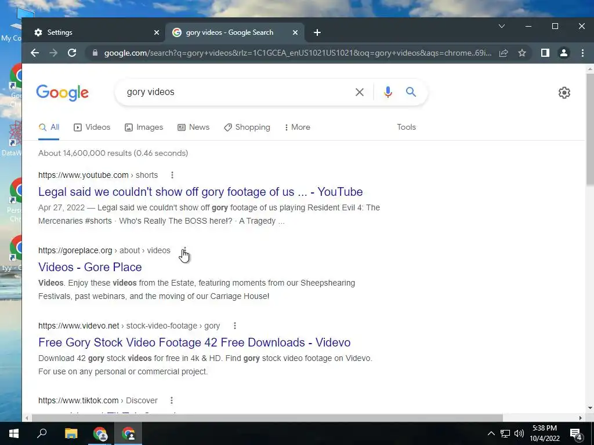Show hidden system tray icons

pos(491,433)
